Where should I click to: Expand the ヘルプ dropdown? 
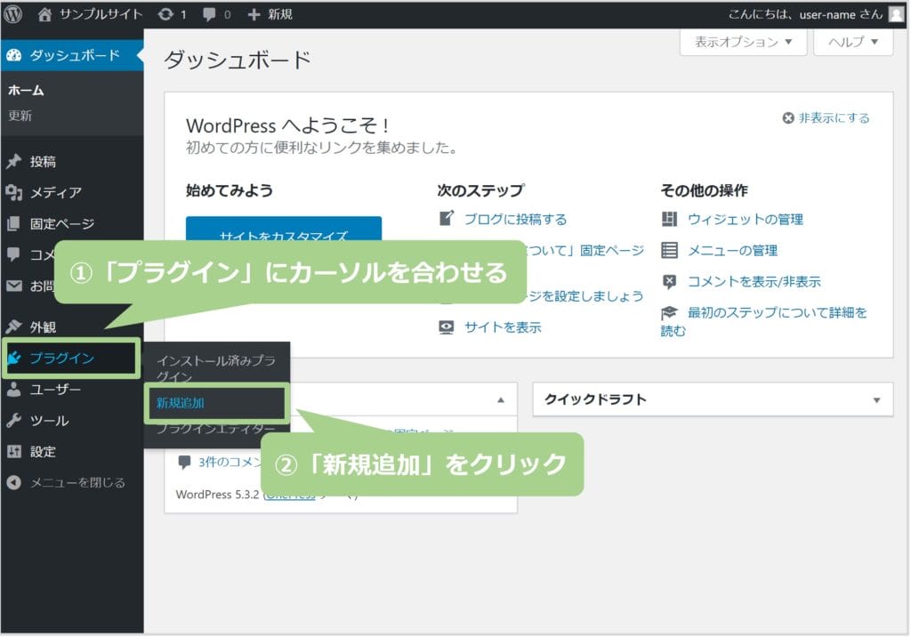coord(853,42)
